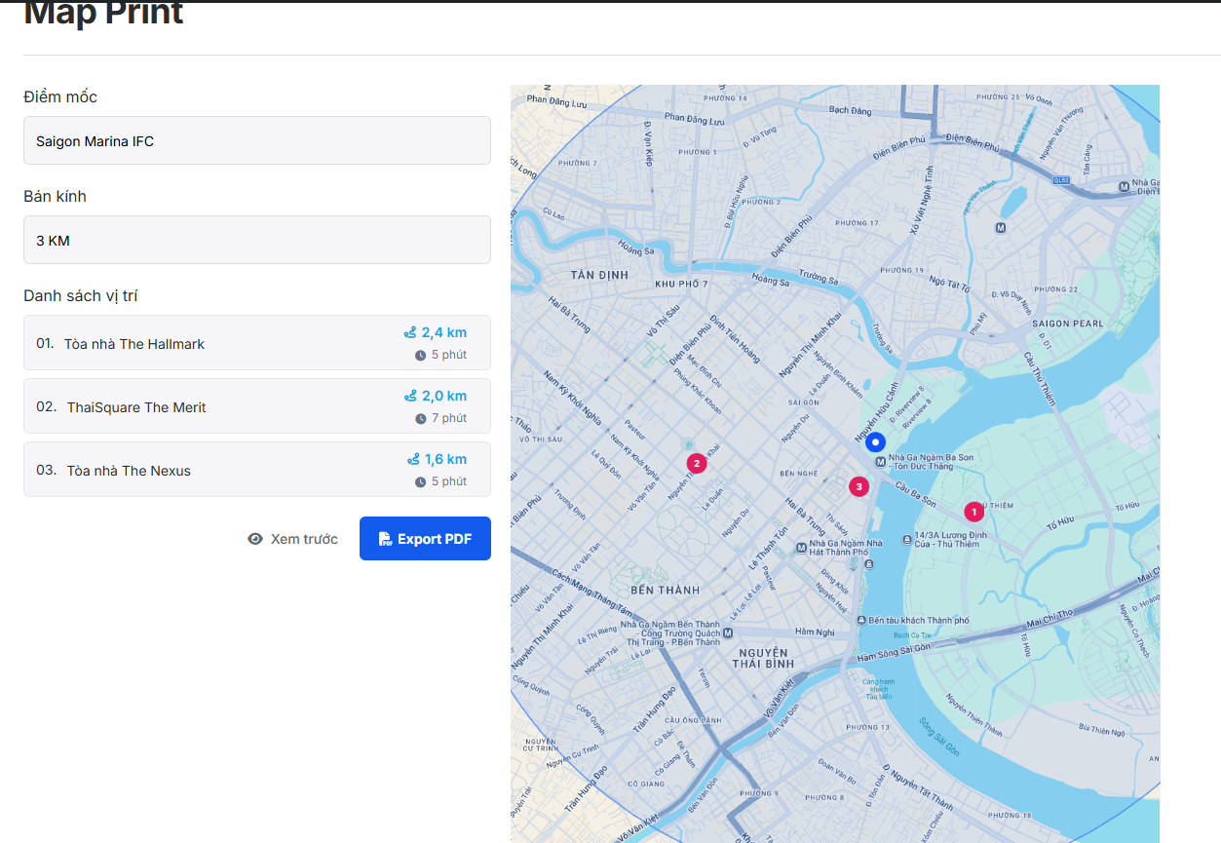The width and height of the screenshot is (1221, 843).
Task: Click the clock icon in The Nexus row
Action: [x=421, y=481]
